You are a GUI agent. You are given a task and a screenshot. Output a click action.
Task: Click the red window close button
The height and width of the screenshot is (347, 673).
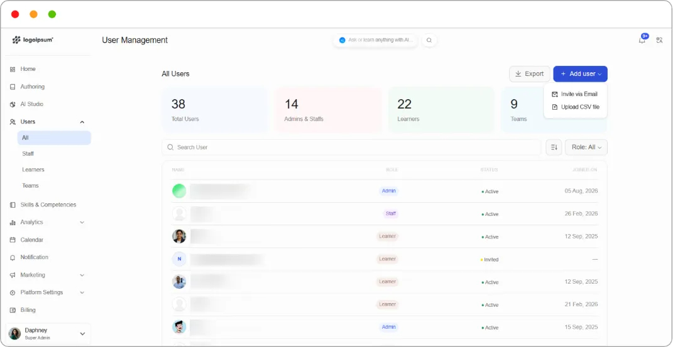pos(15,14)
